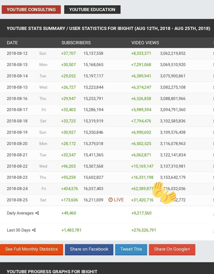Select date 2018-08-21 cell
The width and height of the screenshot is (214, 274).
click(x=17, y=155)
